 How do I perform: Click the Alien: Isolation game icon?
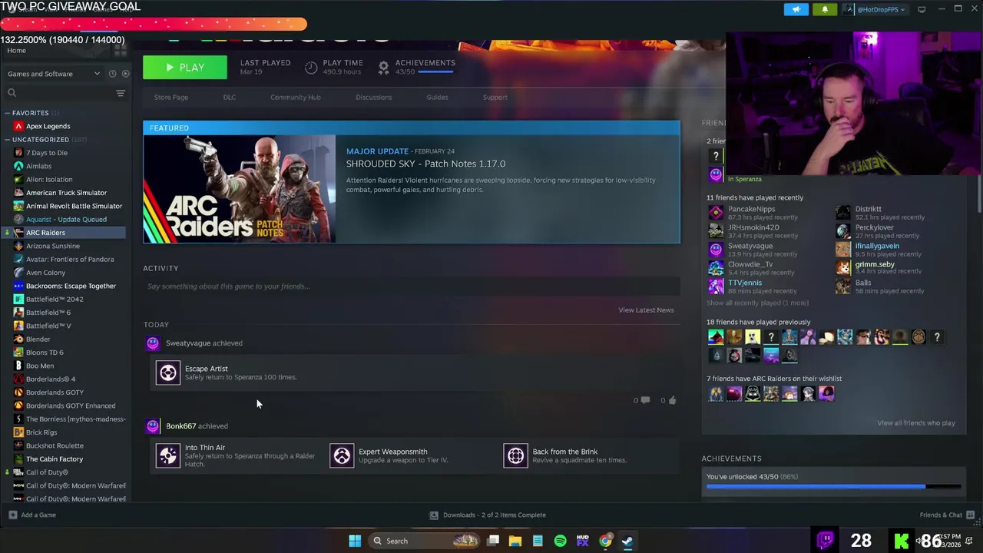[18, 180]
